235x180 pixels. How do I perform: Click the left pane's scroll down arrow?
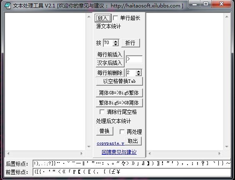pos(89,146)
